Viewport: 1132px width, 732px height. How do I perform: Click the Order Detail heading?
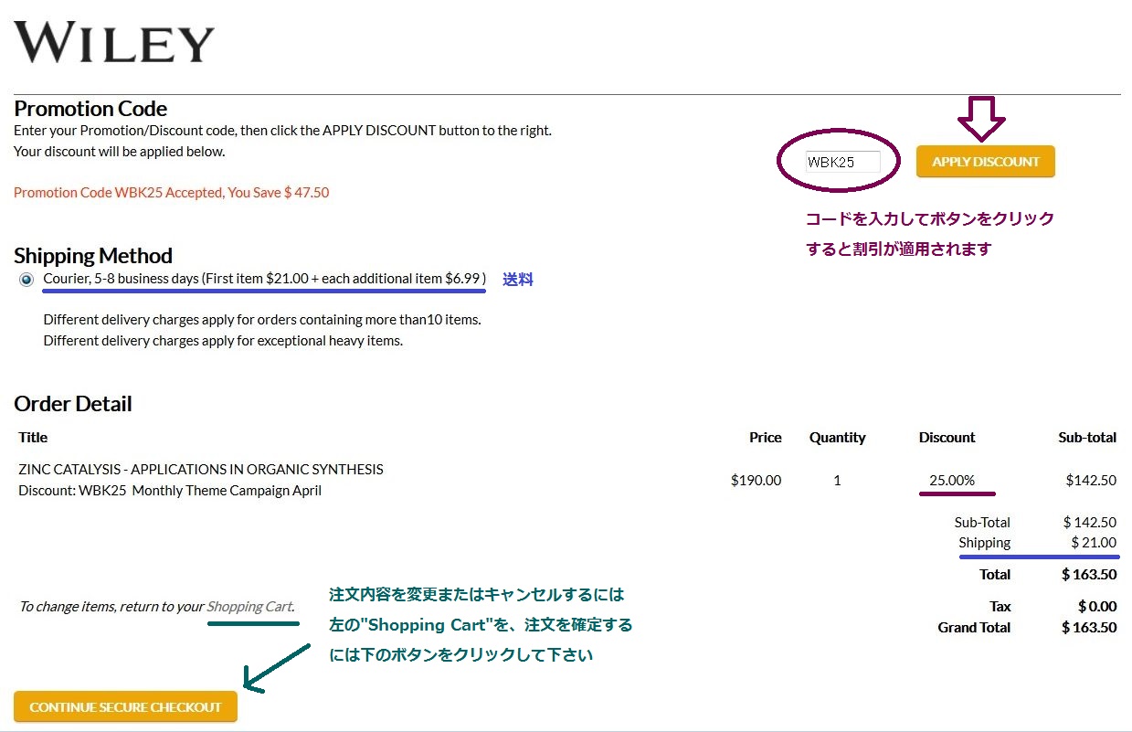[73, 404]
